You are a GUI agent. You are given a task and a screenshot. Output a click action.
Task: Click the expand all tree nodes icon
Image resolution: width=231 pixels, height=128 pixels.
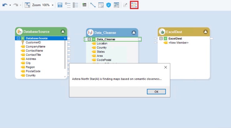coord(75,5)
